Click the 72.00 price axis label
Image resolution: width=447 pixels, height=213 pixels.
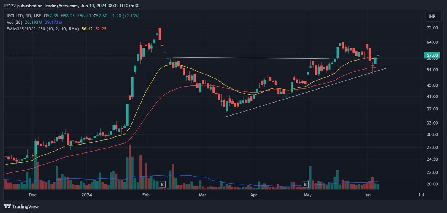[x=432, y=28]
